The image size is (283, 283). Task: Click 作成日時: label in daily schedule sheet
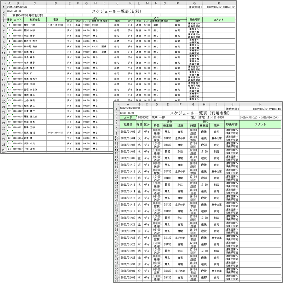tap(195, 7)
